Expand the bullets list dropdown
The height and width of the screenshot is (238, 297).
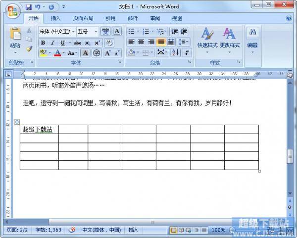(138, 32)
